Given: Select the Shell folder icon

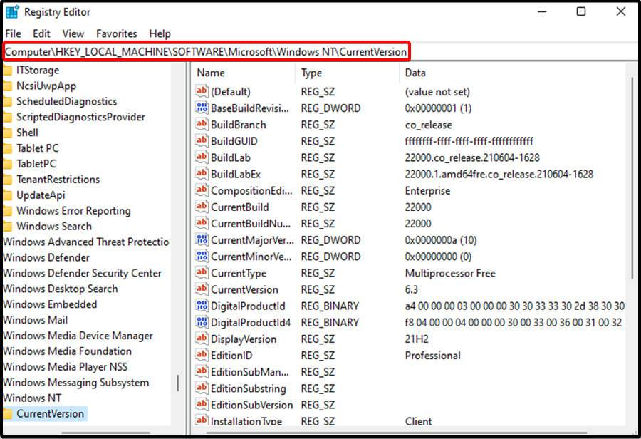Looking at the screenshot, I should (x=7, y=133).
